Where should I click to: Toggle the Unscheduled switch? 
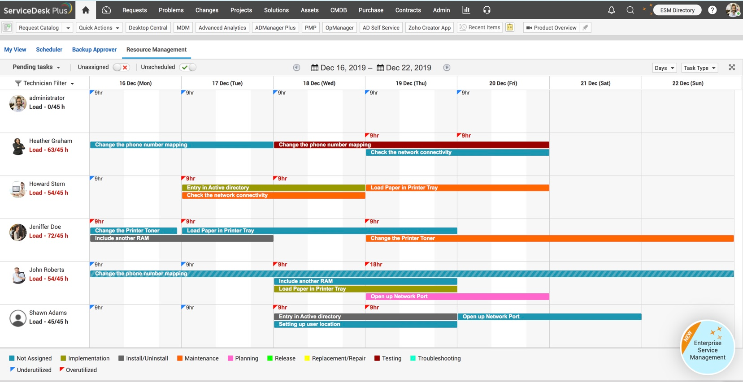[x=187, y=67]
